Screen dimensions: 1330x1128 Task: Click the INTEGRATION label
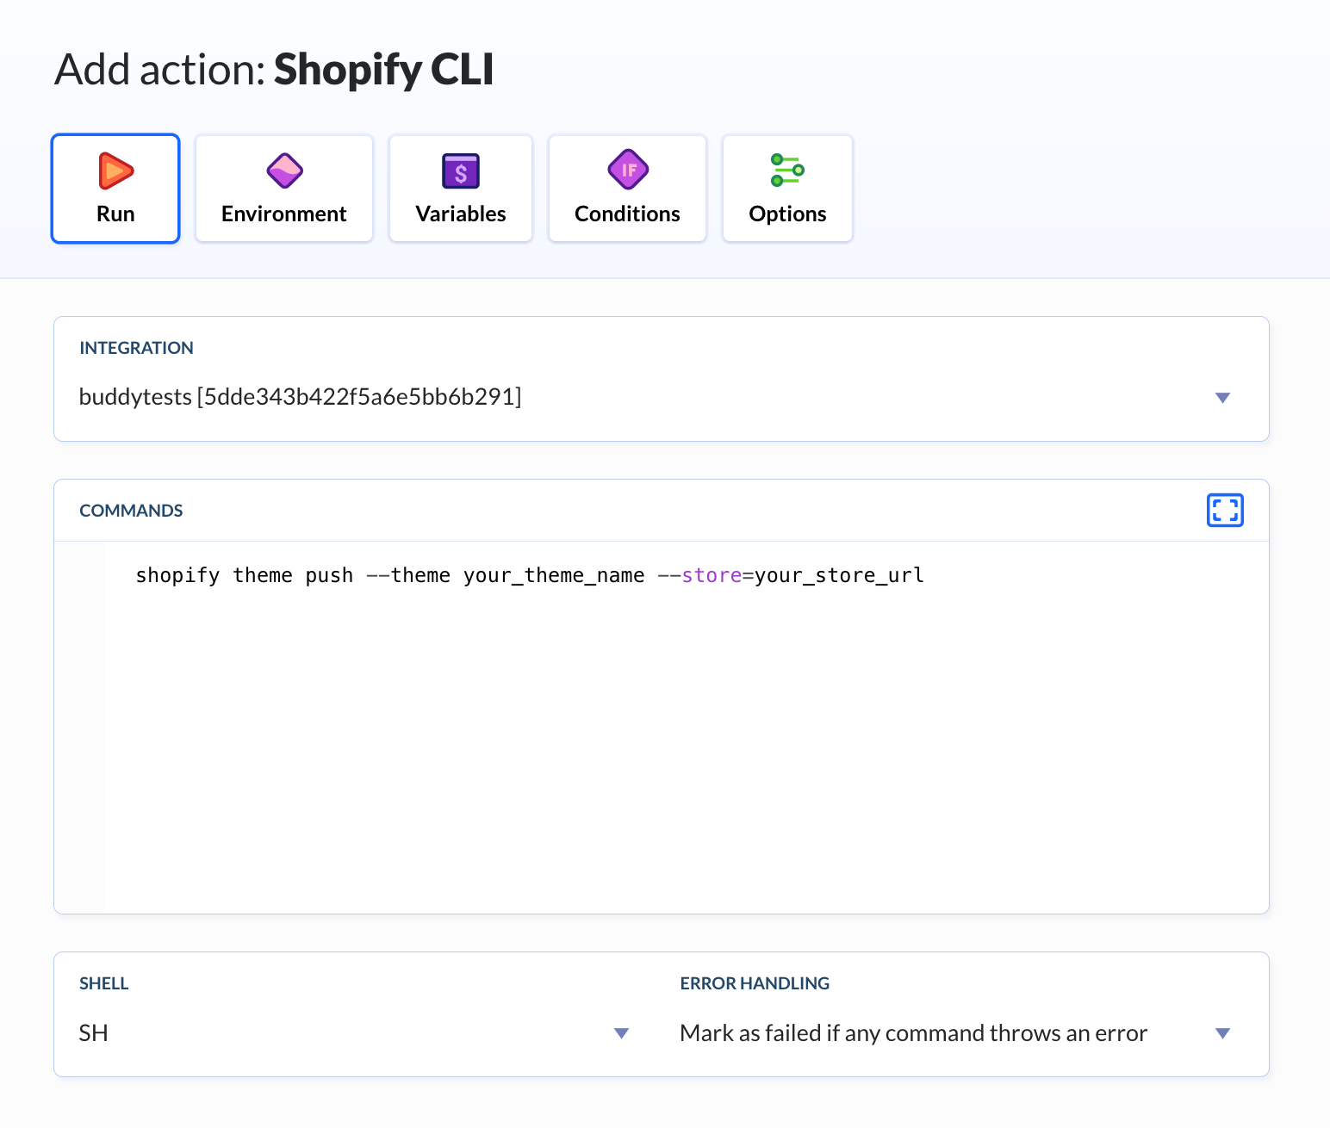pyautogui.click(x=136, y=348)
